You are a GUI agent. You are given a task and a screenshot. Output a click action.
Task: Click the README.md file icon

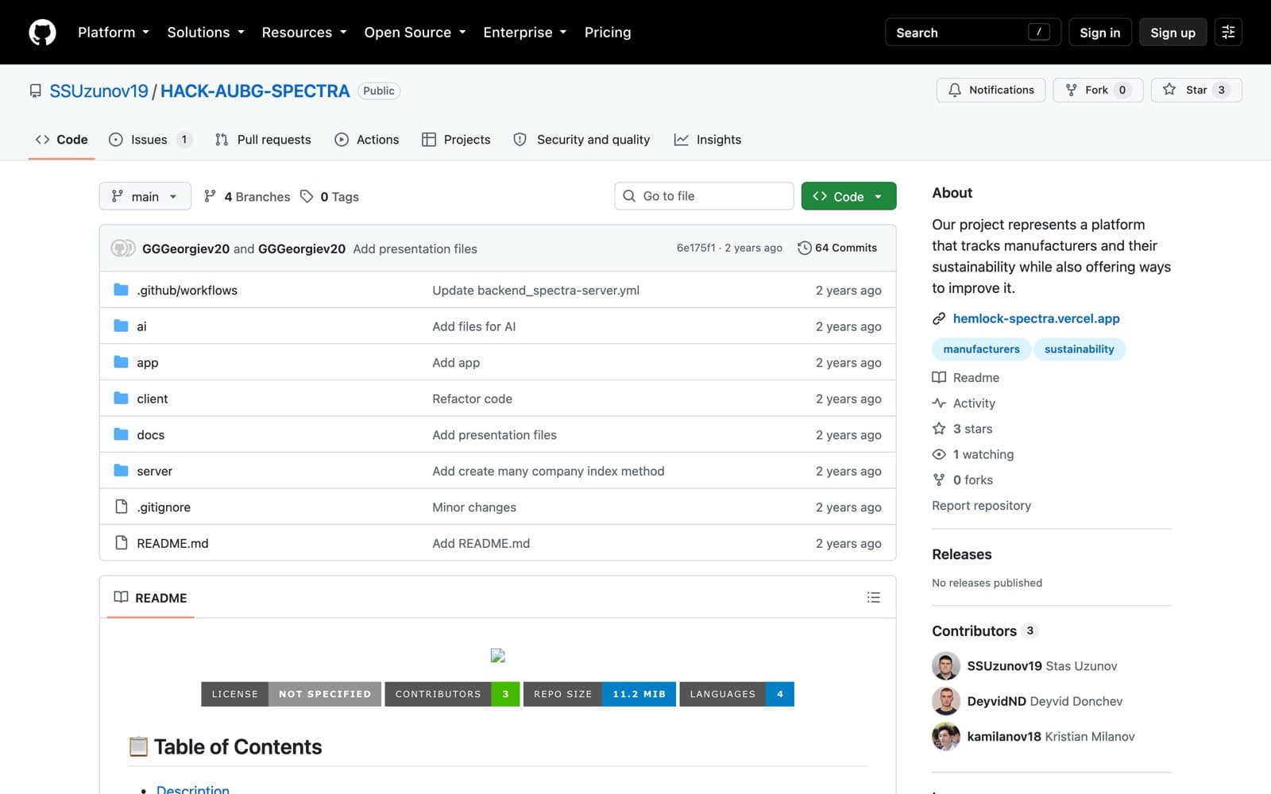point(121,542)
